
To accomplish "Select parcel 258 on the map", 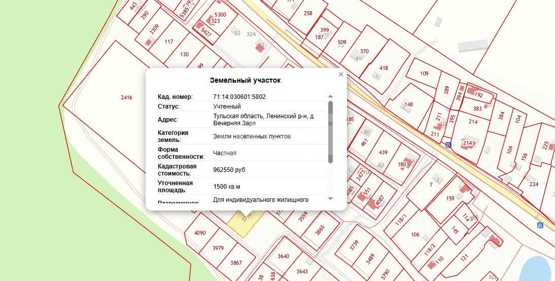I will click(308, 13).
